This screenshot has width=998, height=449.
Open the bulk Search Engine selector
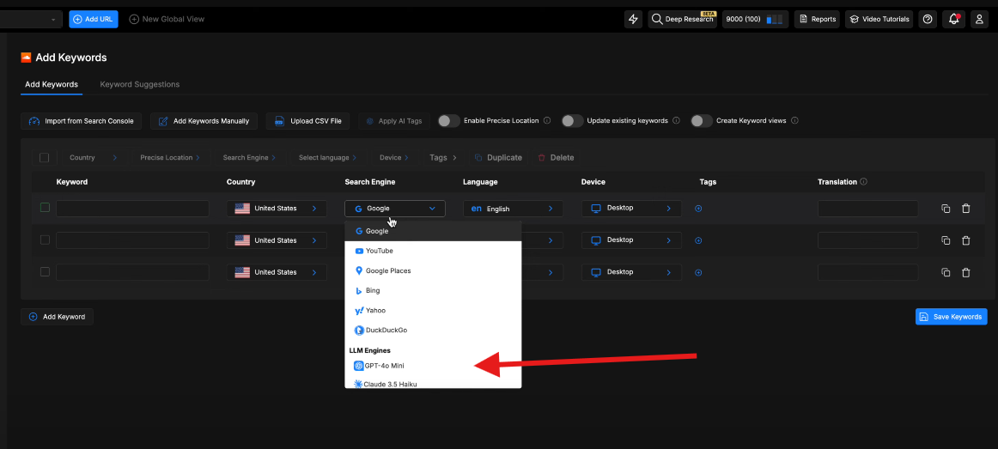(249, 158)
